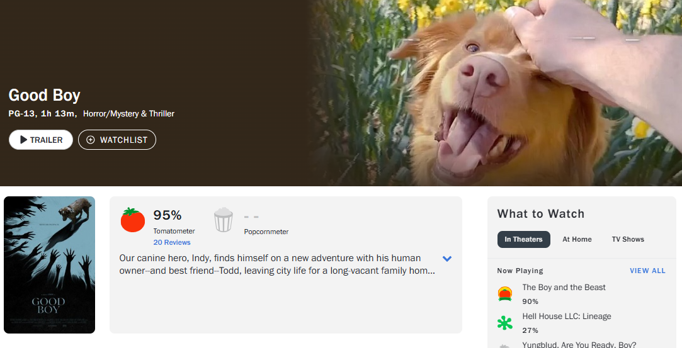This screenshot has height=348, width=682.
Task: Open The Boy and the Beast title
Action: [x=564, y=288]
